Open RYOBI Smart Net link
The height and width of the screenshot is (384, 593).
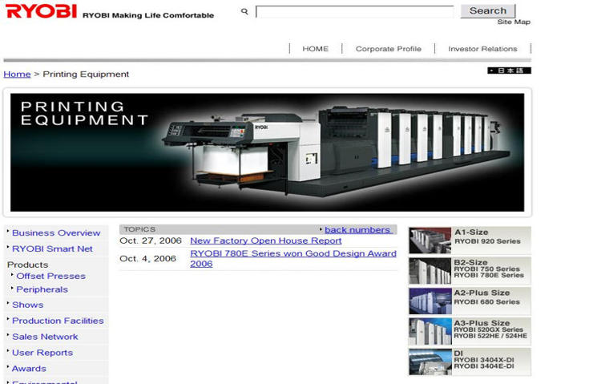pos(52,249)
